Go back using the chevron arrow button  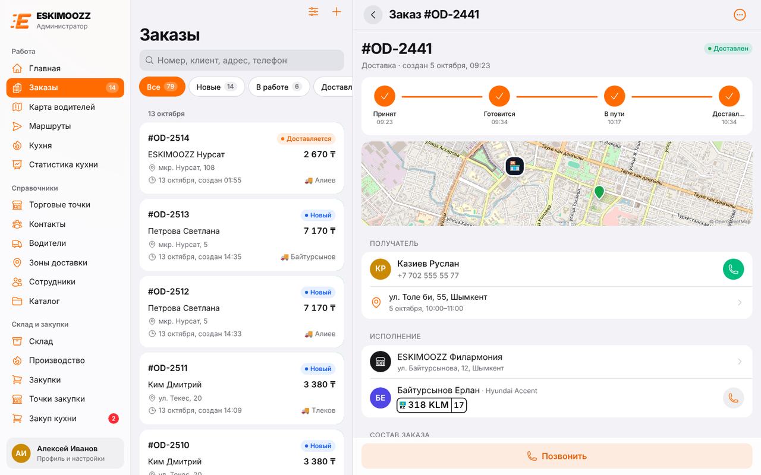(373, 15)
